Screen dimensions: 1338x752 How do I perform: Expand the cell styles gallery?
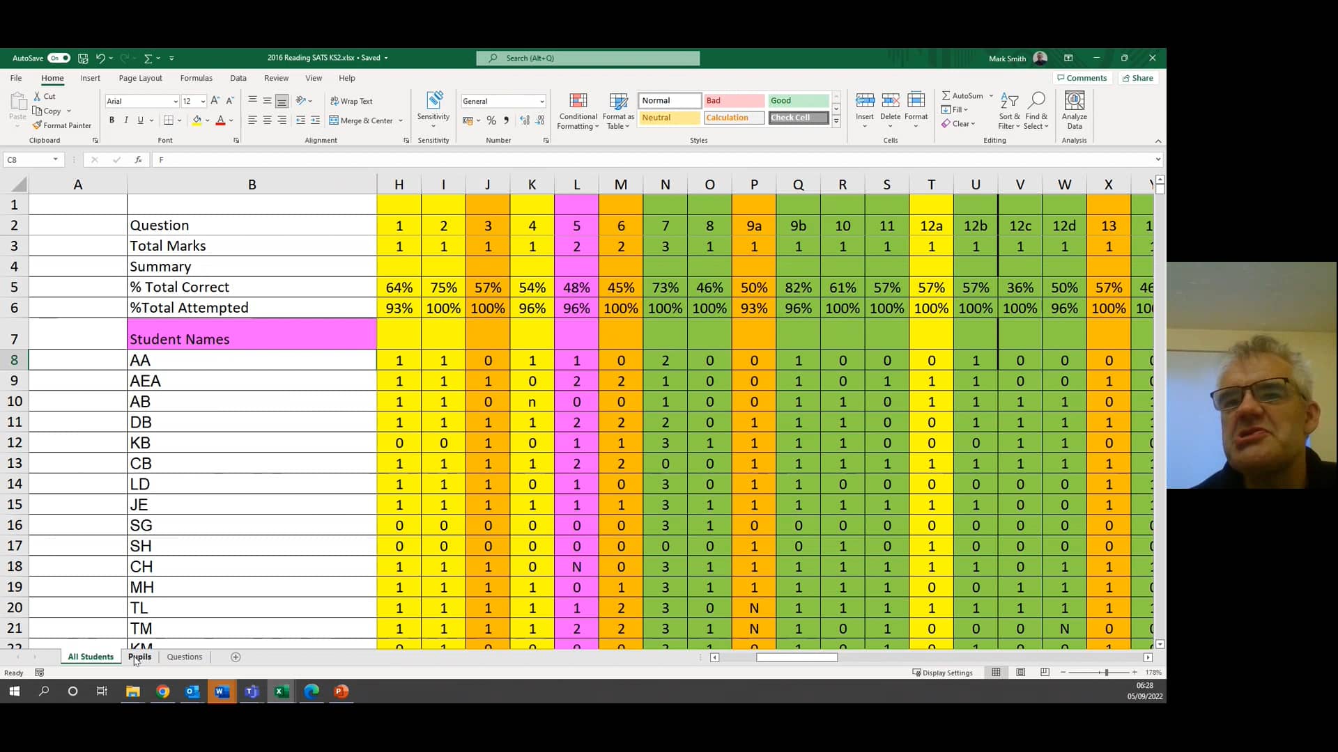coord(836,120)
